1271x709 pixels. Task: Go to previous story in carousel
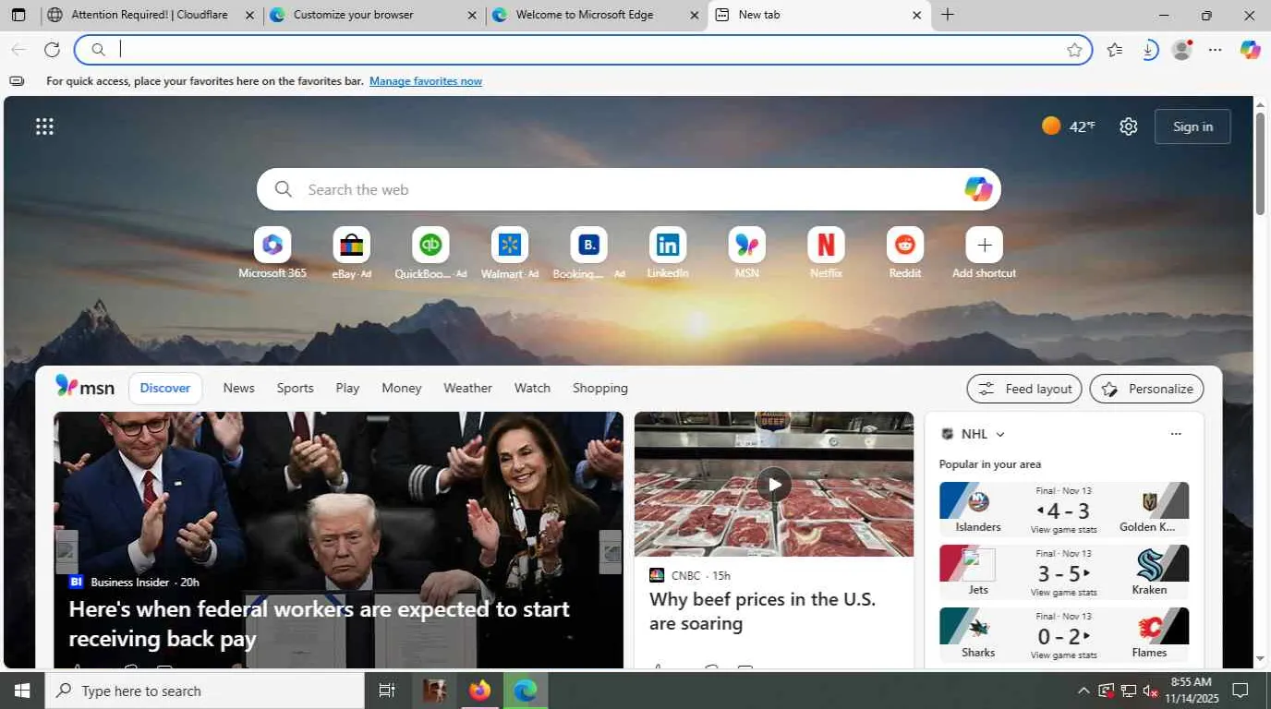66,552
